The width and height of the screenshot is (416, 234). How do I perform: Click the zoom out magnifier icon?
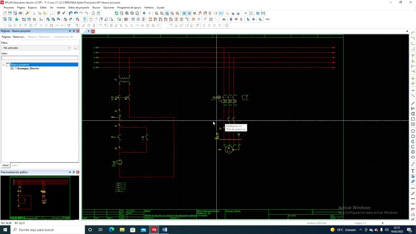tap(132, 13)
